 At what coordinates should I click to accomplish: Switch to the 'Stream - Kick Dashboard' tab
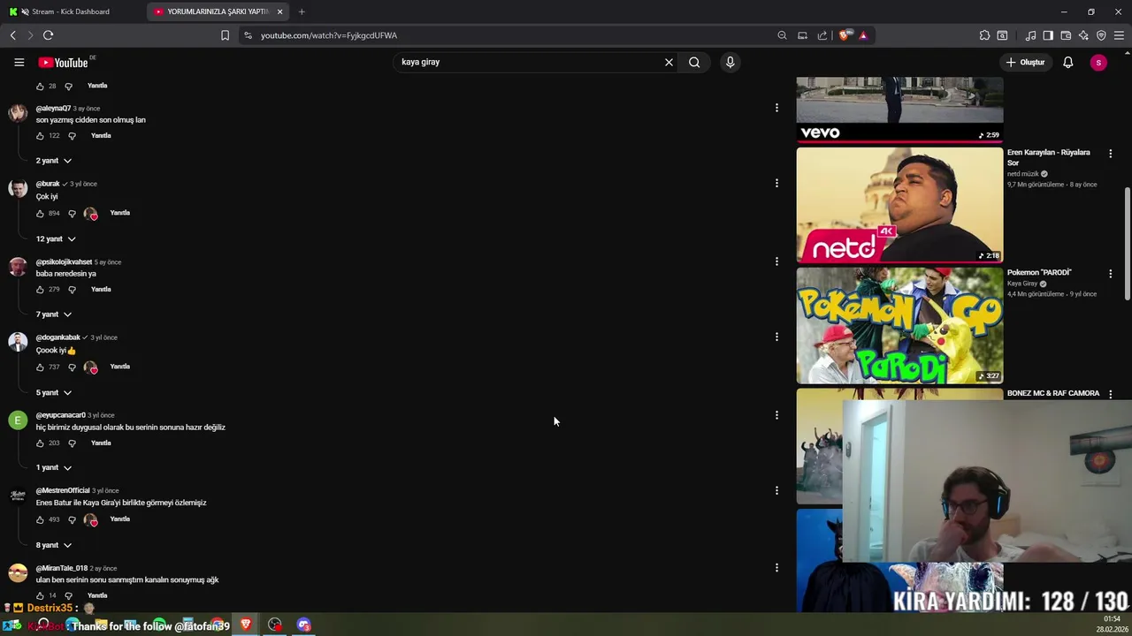point(72,11)
